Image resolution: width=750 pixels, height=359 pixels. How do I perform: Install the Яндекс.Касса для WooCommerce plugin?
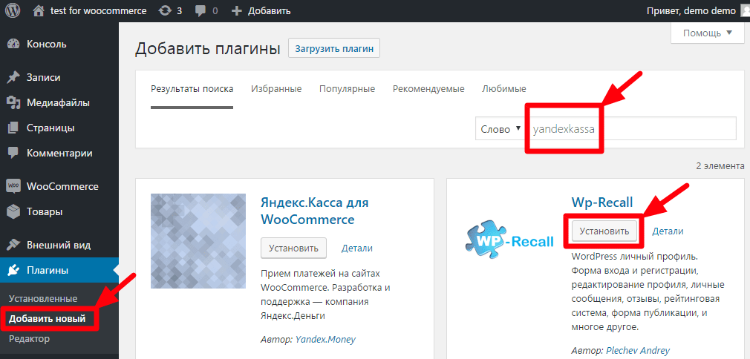(x=293, y=248)
